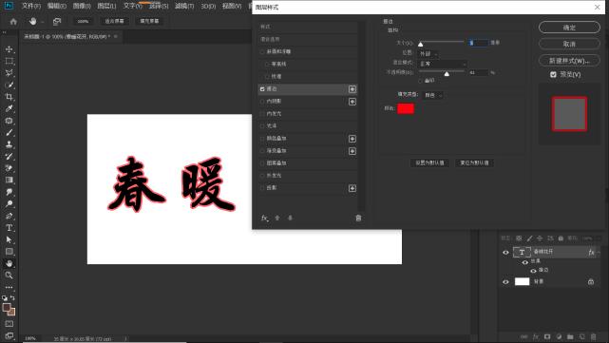This screenshot has width=609, height=343.
Task: Collapse the text layer effects arrow
Action: pyautogui.click(x=599, y=253)
